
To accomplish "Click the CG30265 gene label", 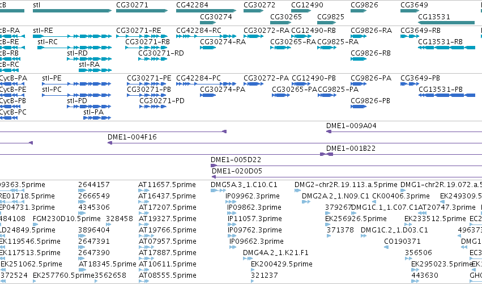I will click(x=286, y=17).
